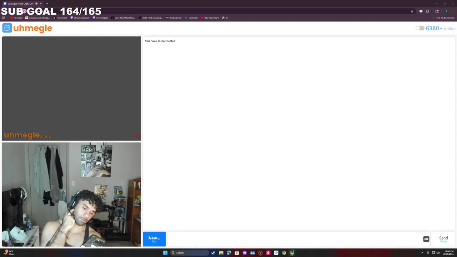Open the Windows Start menu
This screenshot has height=257, width=457.
(165, 253)
